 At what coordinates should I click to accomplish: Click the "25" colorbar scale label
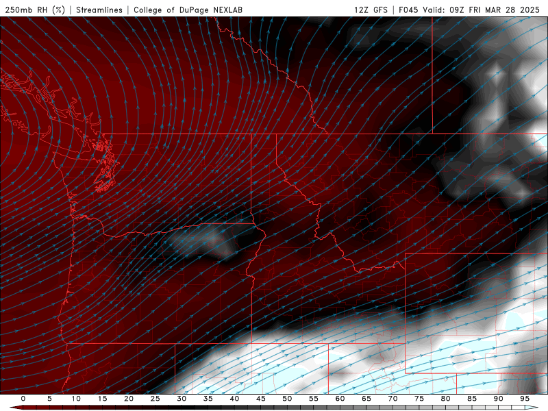155,399
